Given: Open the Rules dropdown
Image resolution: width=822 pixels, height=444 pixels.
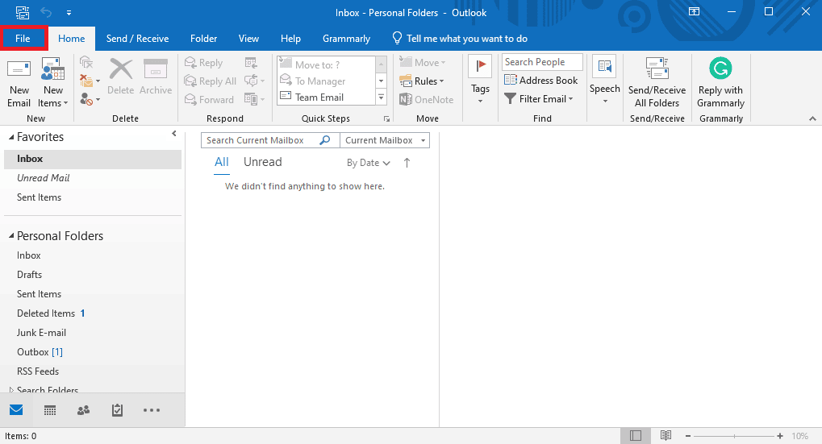Looking at the screenshot, I should click(422, 81).
